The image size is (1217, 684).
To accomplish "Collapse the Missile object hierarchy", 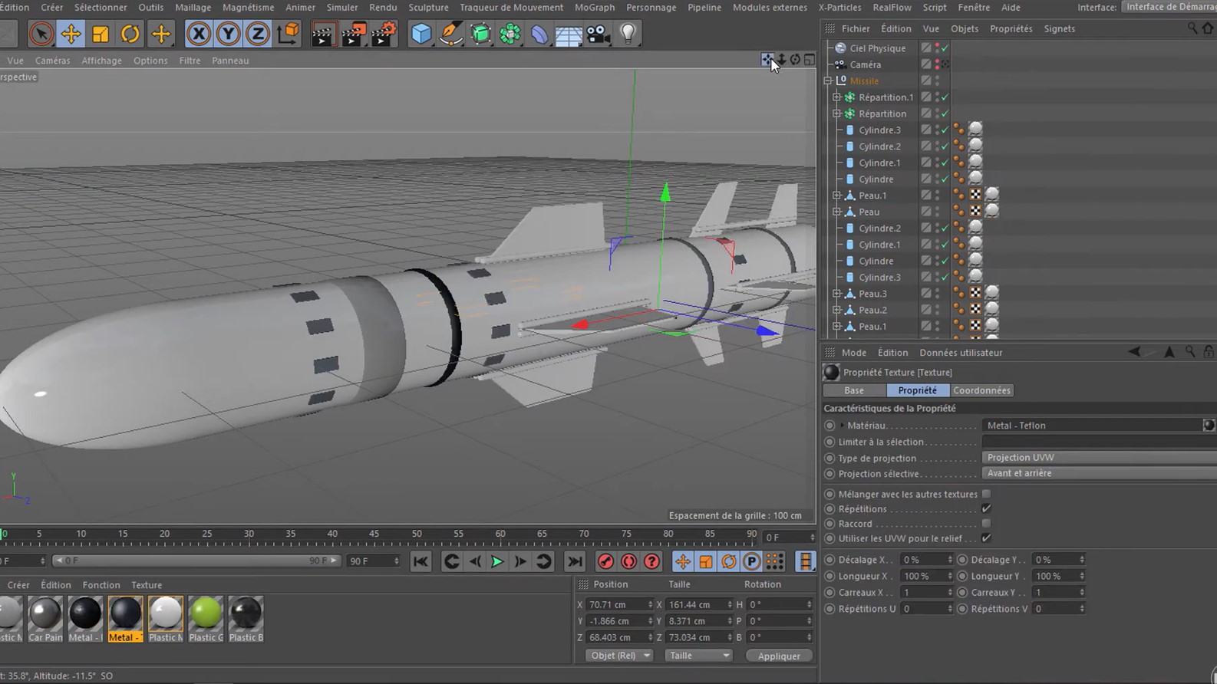I will click(x=828, y=81).
